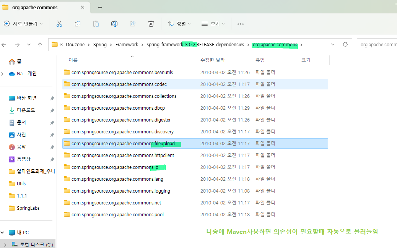The height and width of the screenshot is (248, 397).
Task: Click the Rename icon in toolbar
Action: tap(114, 24)
